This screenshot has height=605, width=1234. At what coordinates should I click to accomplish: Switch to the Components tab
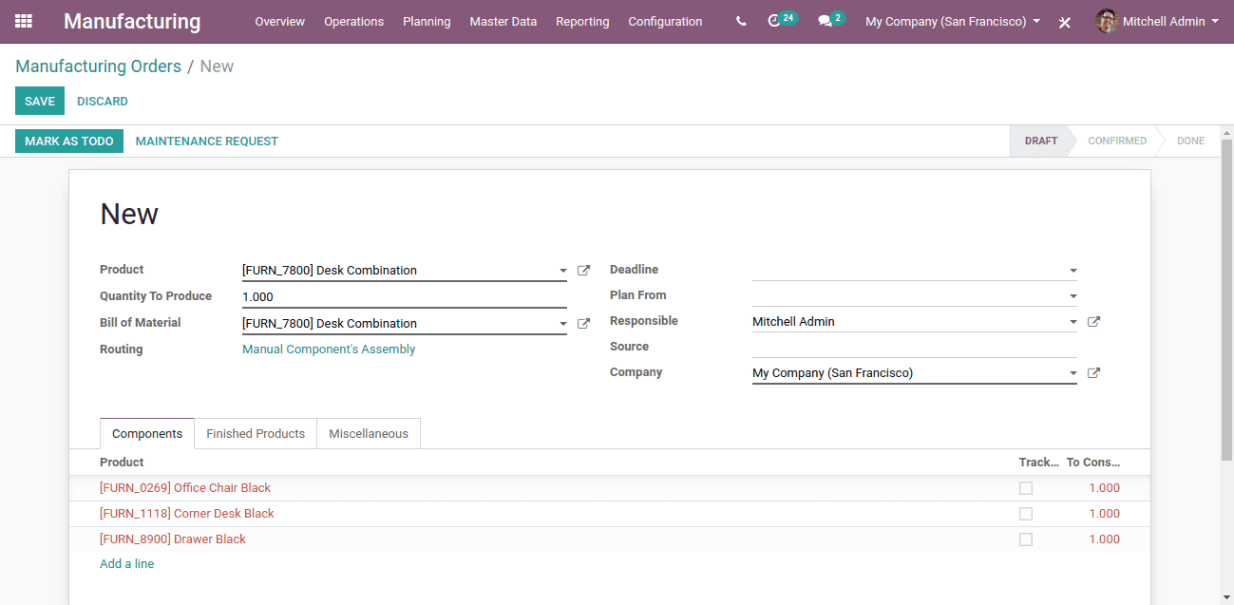147,433
